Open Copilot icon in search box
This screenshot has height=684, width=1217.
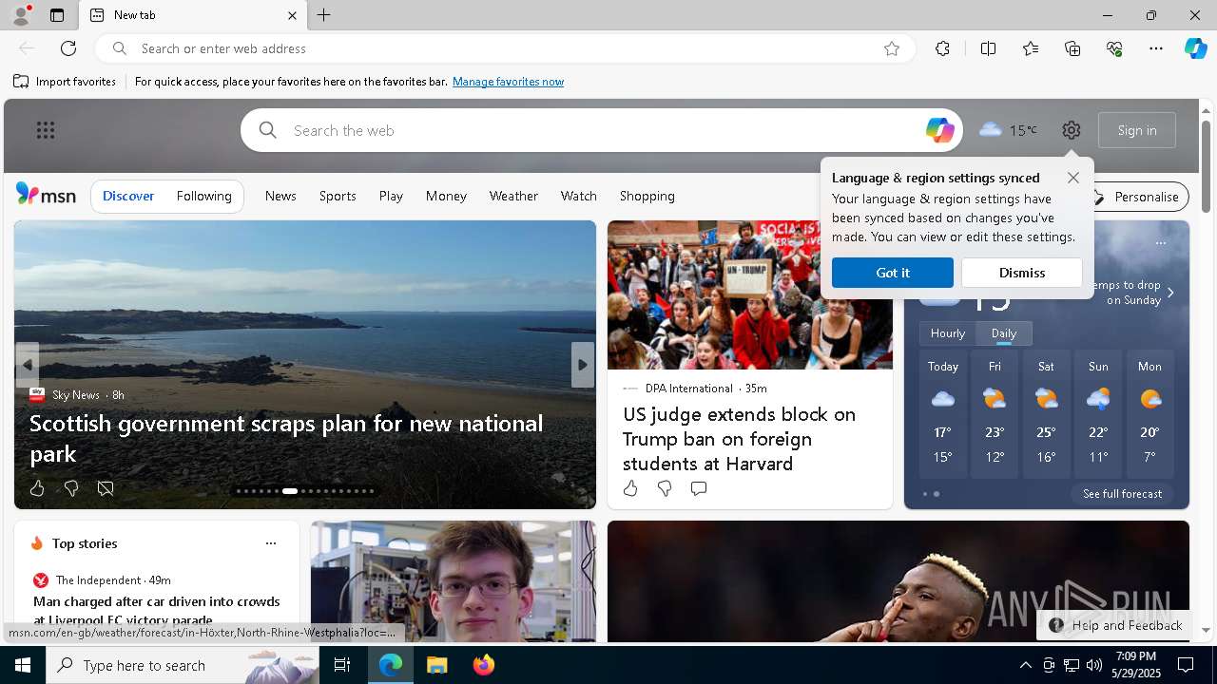tap(939, 130)
